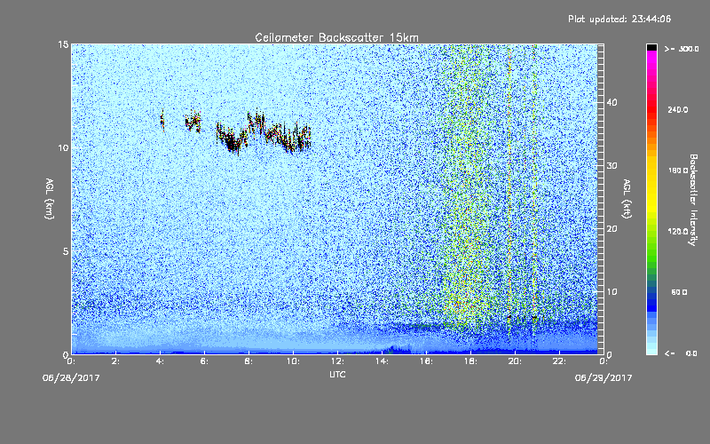This screenshot has height=444, width=710.
Task: Click the Backscatter Intensity colorbar label
Action: pyautogui.click(x=693, y=200)
